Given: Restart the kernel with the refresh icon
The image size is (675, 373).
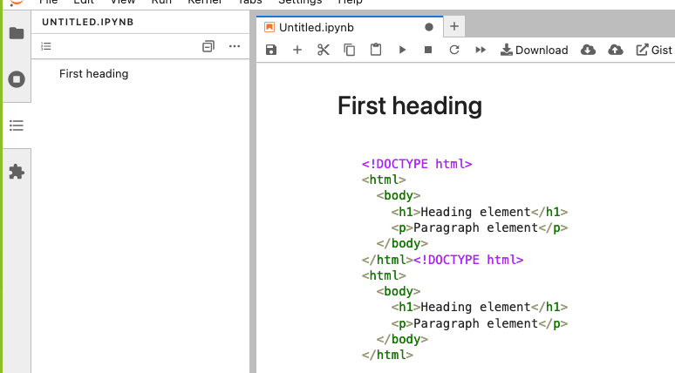Looking at the screenshot, I should [x=454, y=50].
